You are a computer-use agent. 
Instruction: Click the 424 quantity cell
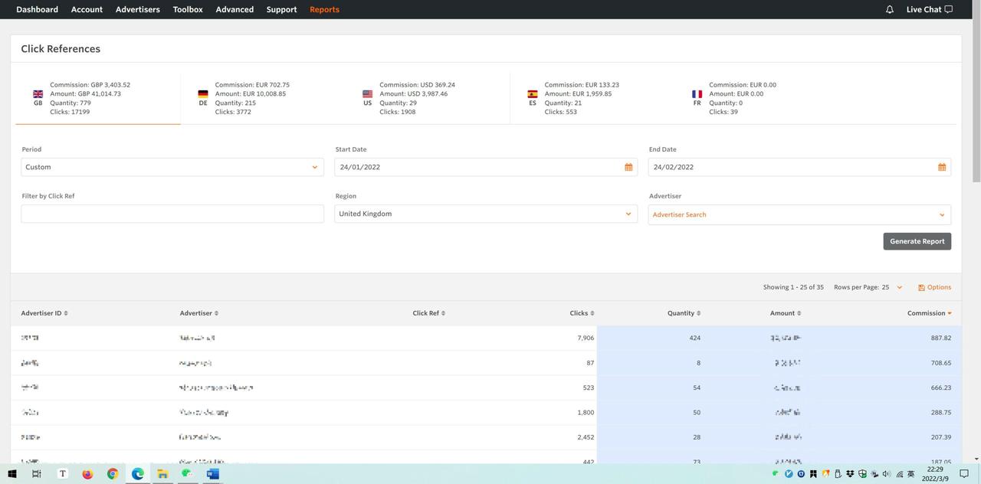click(x=695, y=338)
